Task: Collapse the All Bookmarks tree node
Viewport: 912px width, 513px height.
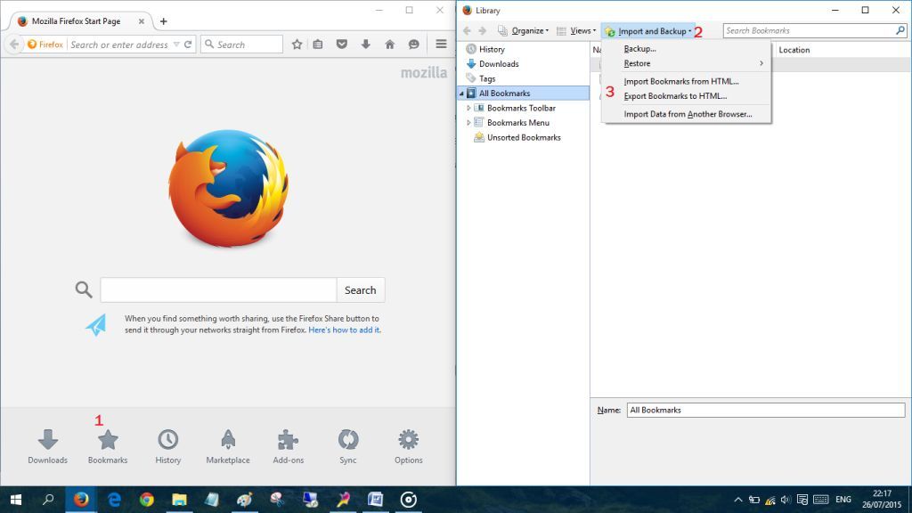Action: click(x=462, y=93)
